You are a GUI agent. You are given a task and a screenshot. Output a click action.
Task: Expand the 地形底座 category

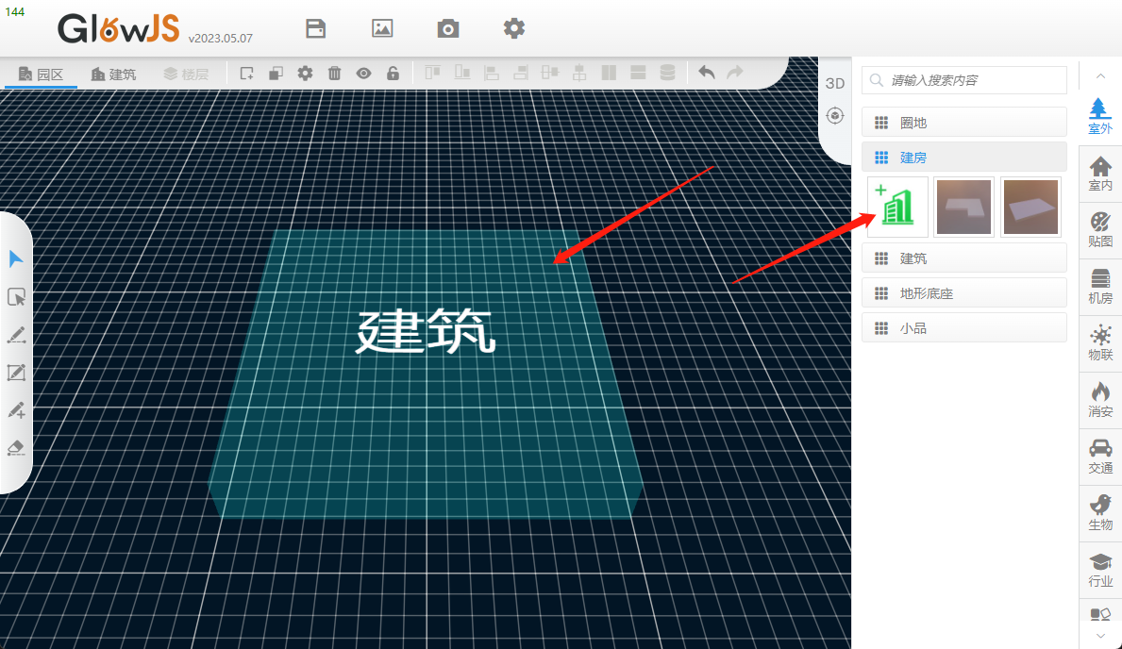tap(963, 293)
